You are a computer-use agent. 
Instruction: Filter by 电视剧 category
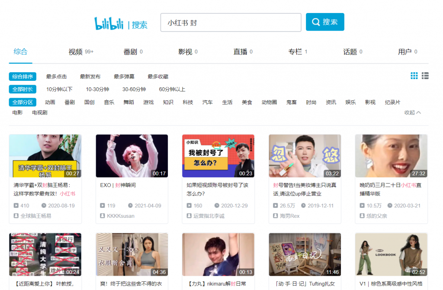[x=39, y=112]
